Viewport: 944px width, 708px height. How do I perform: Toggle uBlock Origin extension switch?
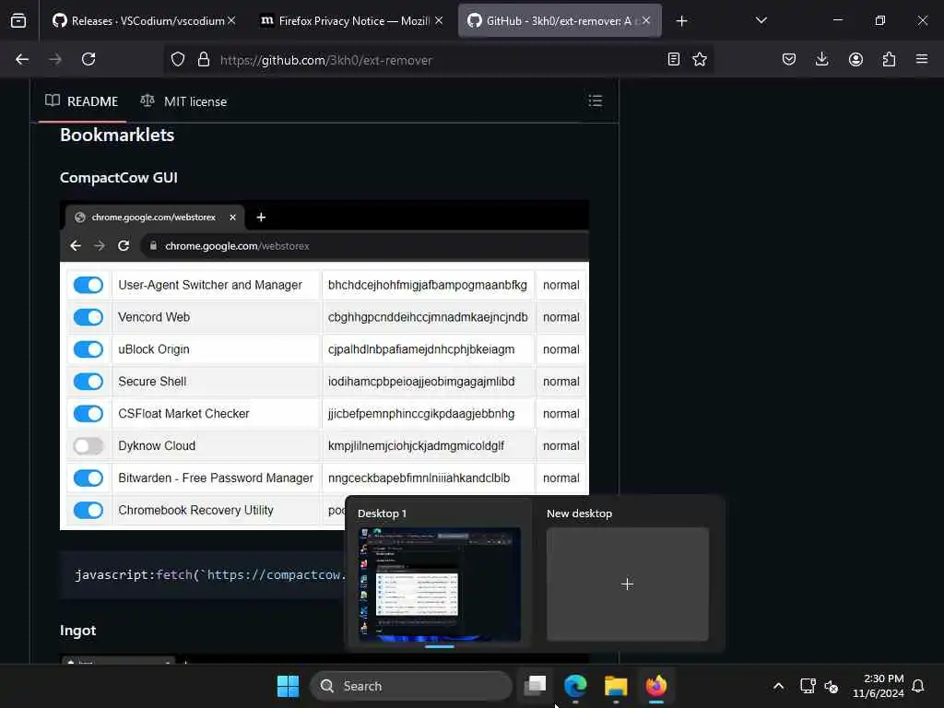coord(88,349)
